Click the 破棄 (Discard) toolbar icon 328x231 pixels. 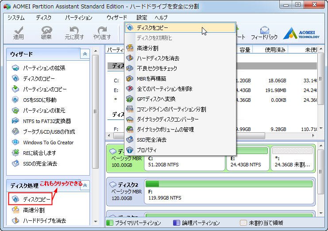coord(46,30)
